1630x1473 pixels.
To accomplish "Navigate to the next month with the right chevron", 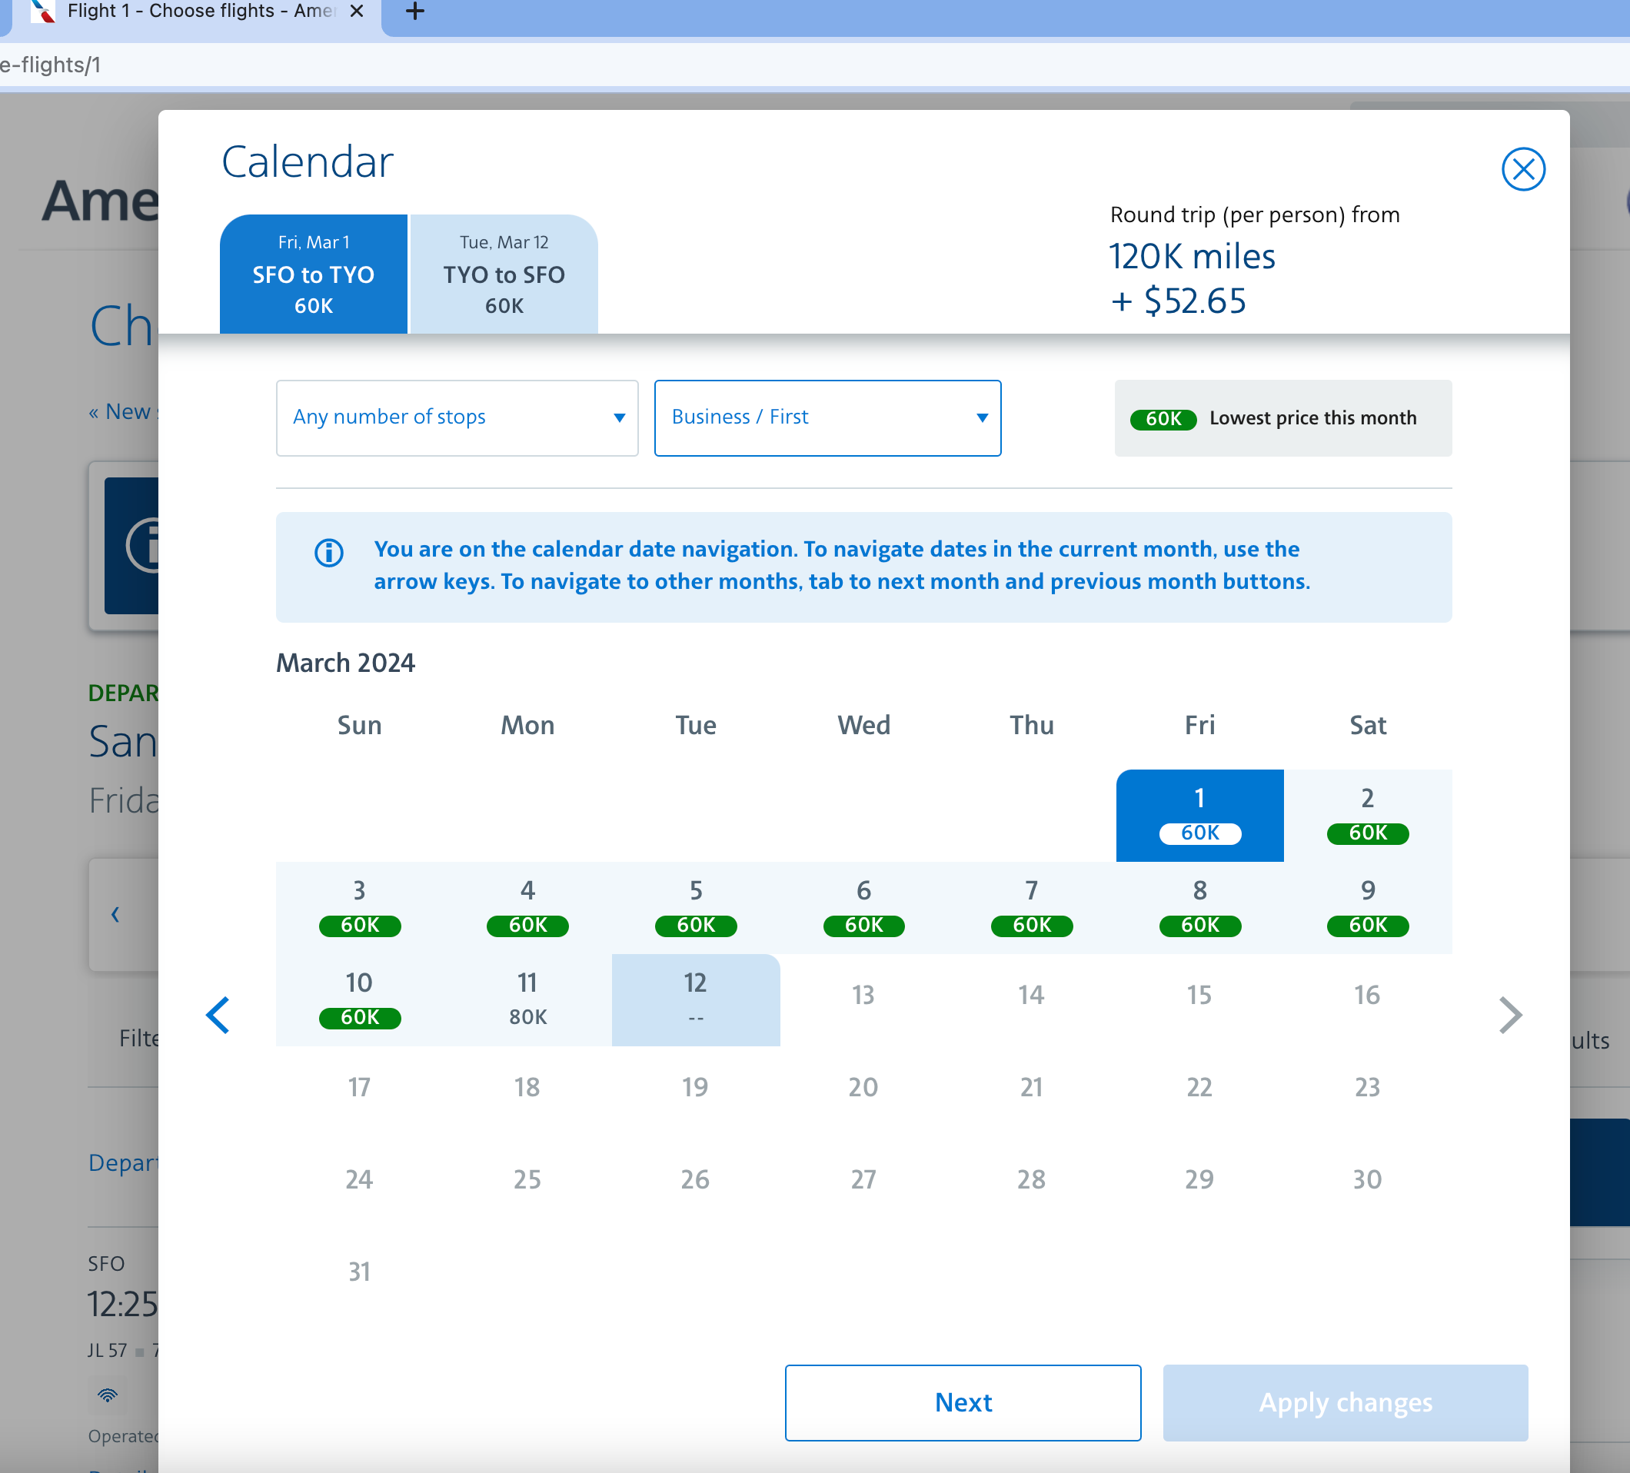I will coord(1509,1016).
